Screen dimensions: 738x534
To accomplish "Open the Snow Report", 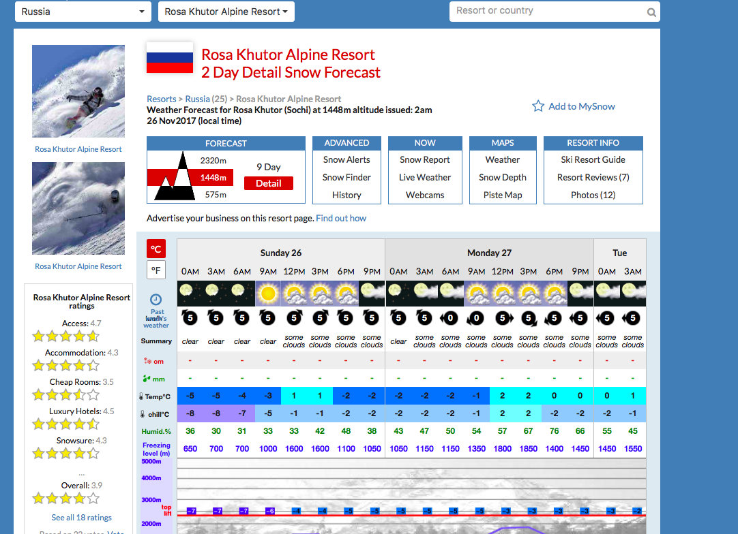I will pyautogui.click(x=425, y=160).
